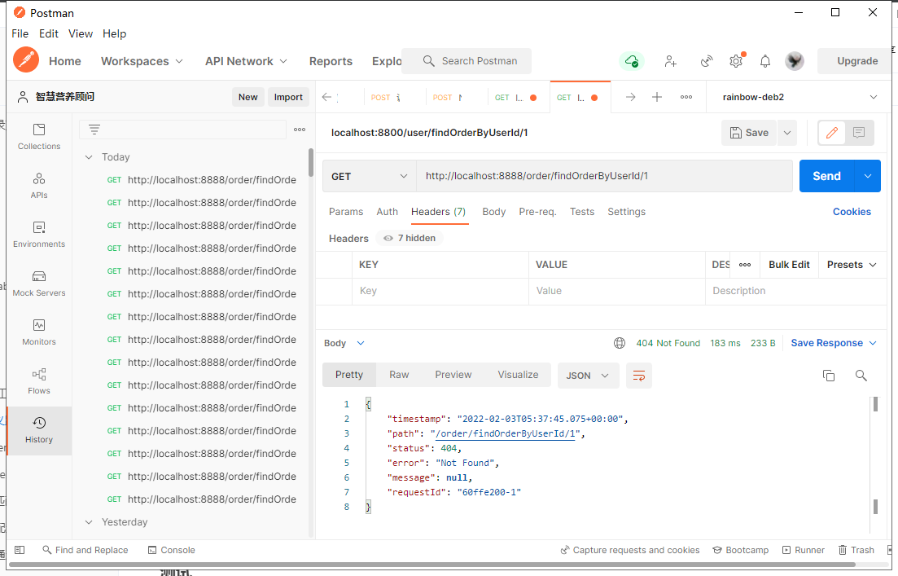This screenshot has height=576, width=898.
Task: Open the Presets dropdown
Action: point(852,264)
